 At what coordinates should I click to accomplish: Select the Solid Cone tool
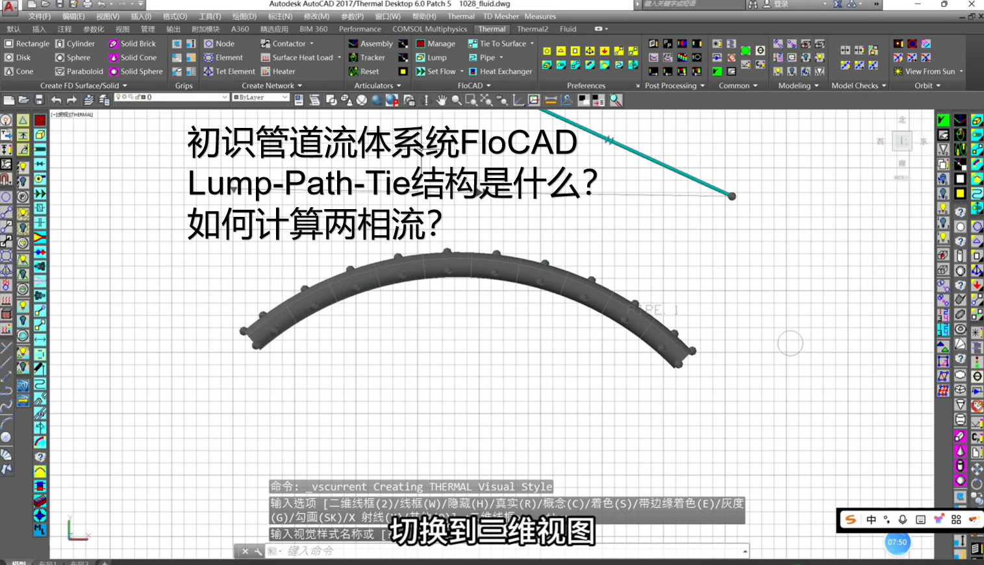point(132,58)
